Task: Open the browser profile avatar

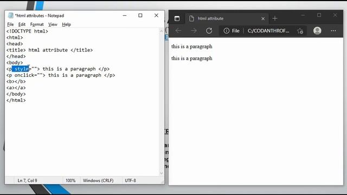Action: [317, 31]
